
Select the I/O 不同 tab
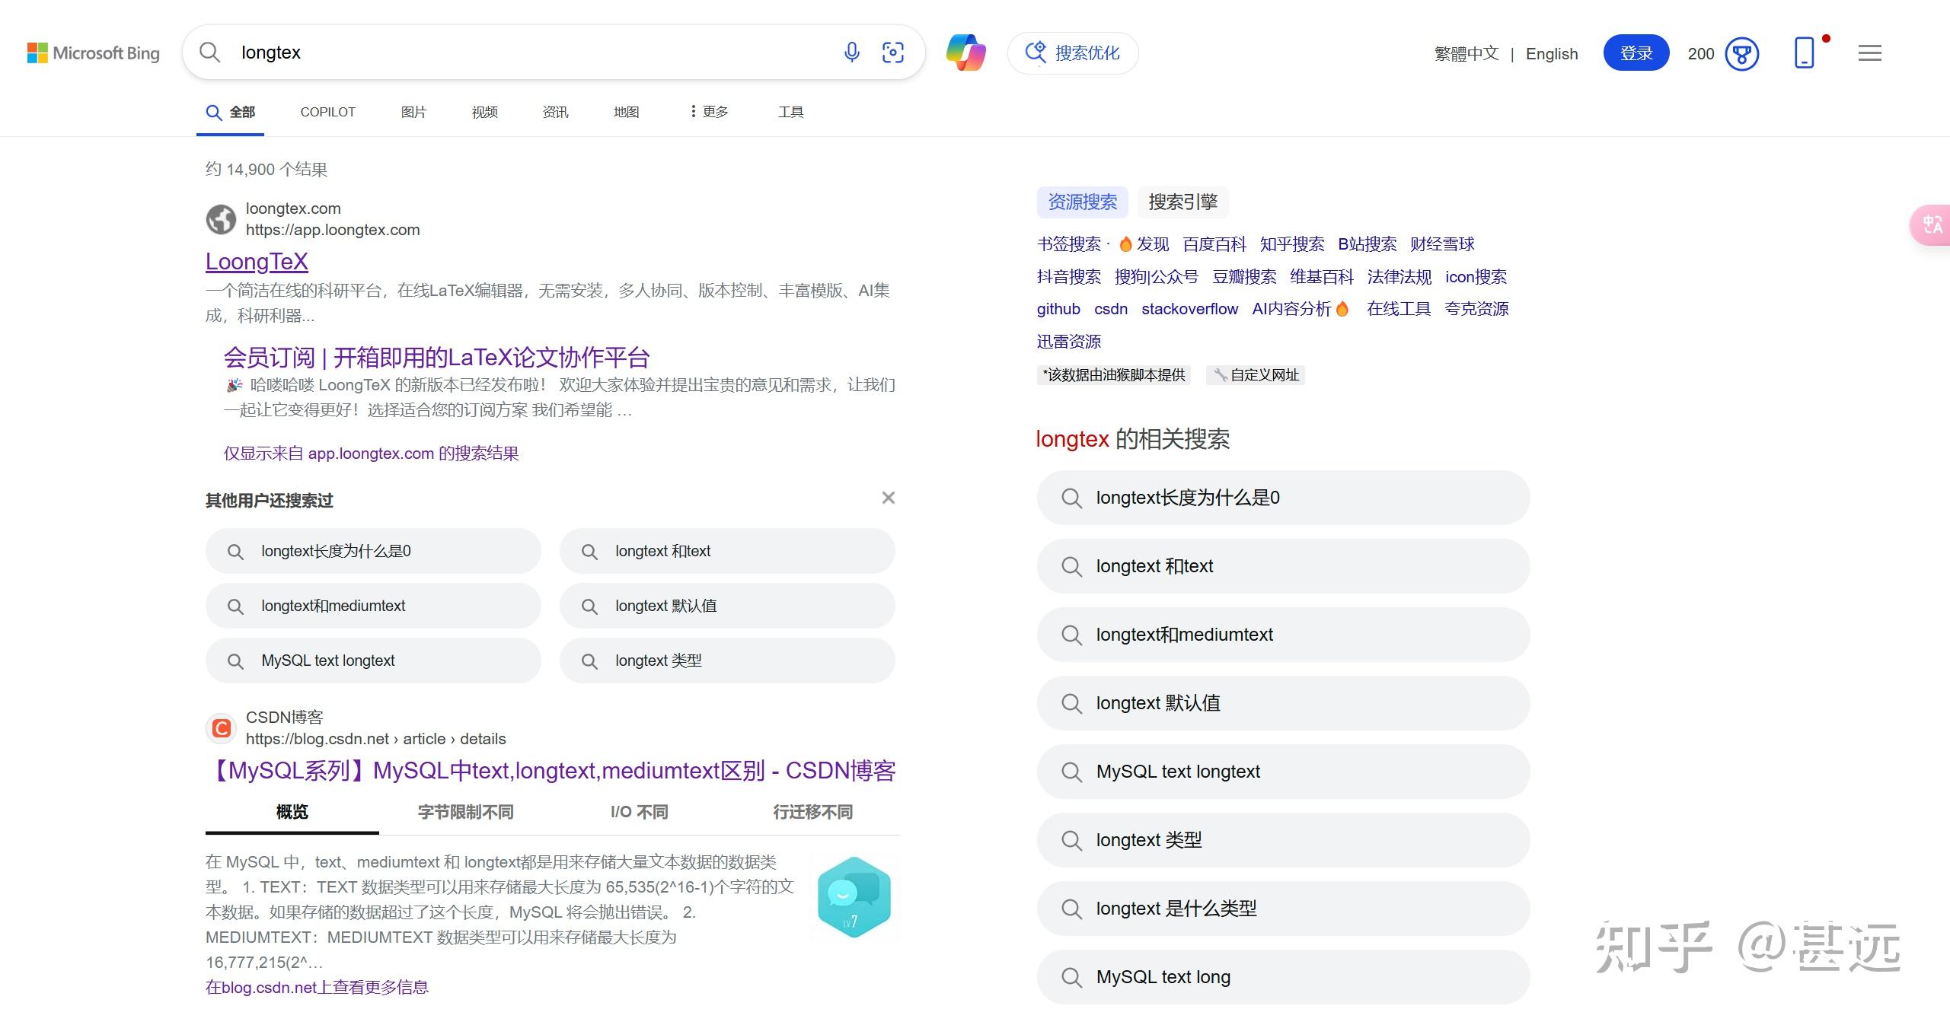pyautogui.click(x=639, y=812)
